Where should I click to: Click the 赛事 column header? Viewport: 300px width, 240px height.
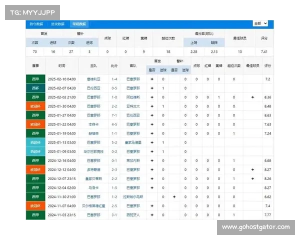[35, 65]
